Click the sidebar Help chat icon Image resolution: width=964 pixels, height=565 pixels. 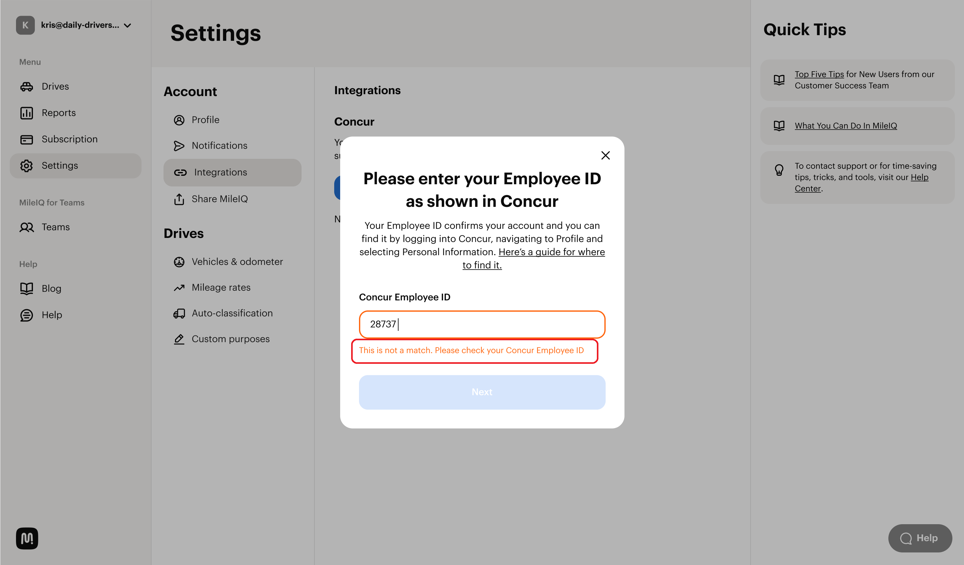[26, 315]
